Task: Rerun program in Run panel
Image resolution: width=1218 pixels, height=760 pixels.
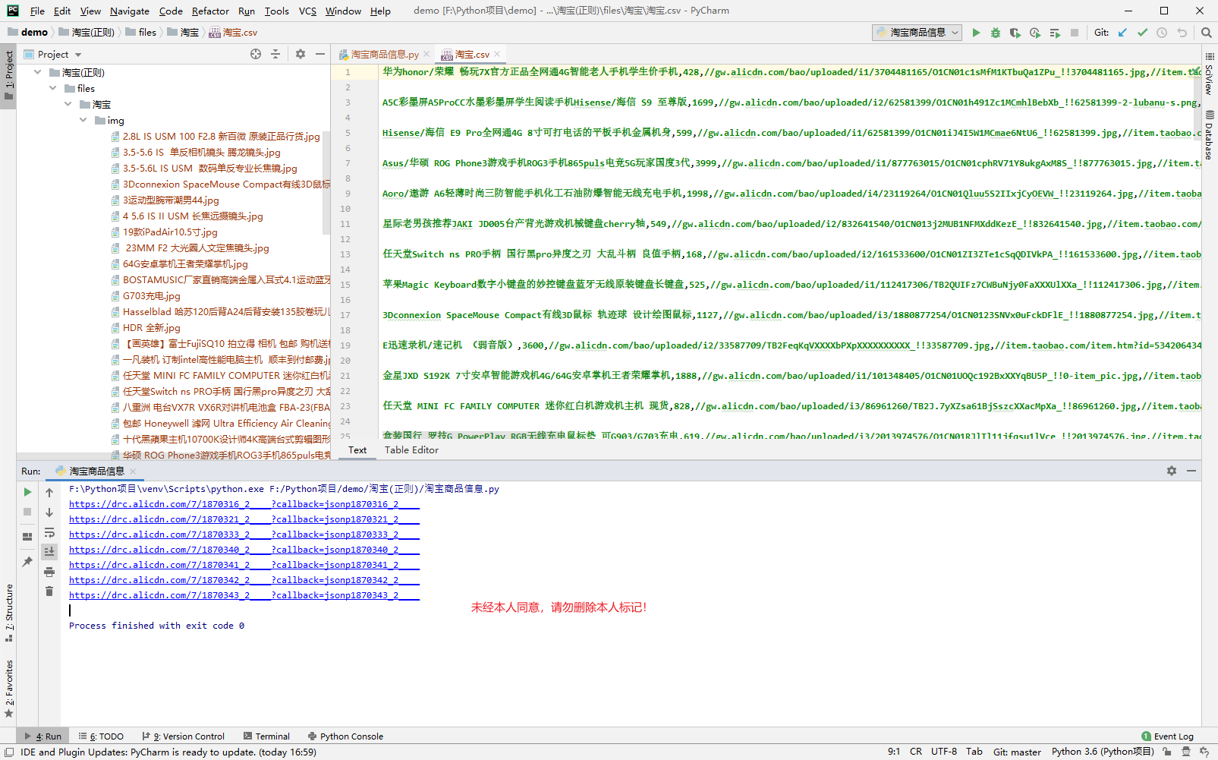Action: point(27,492)
